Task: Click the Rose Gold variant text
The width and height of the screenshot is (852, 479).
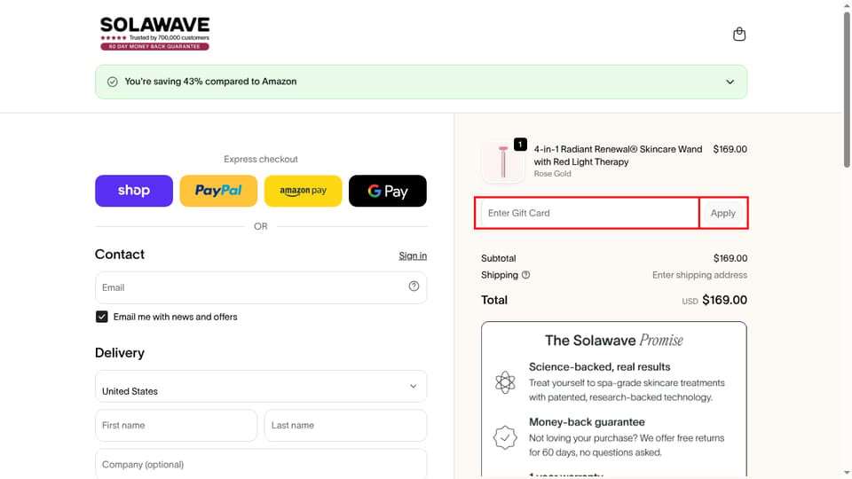Action: [x=552, y=174]
